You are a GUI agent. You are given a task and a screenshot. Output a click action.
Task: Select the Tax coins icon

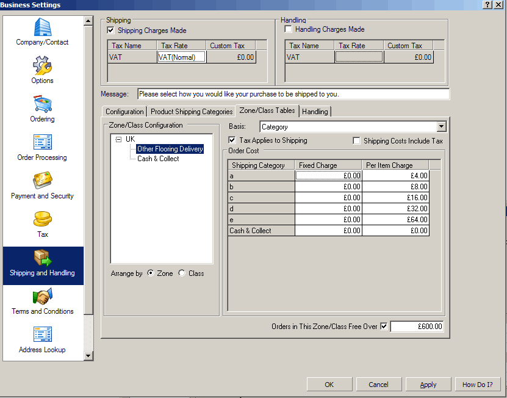(x=42, y=219)
